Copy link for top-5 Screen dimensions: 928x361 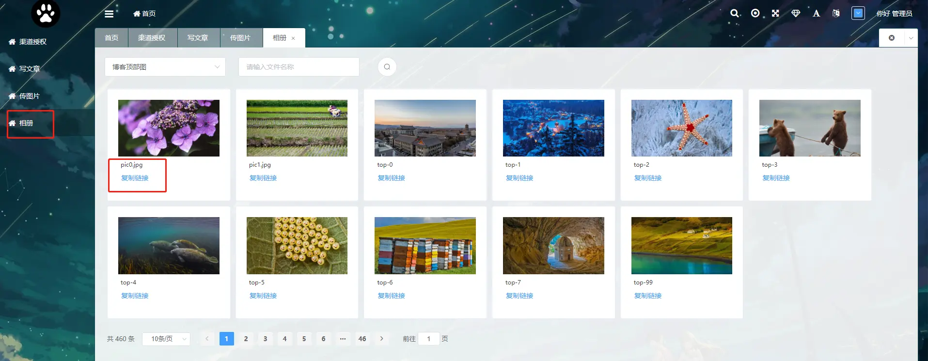263,296
